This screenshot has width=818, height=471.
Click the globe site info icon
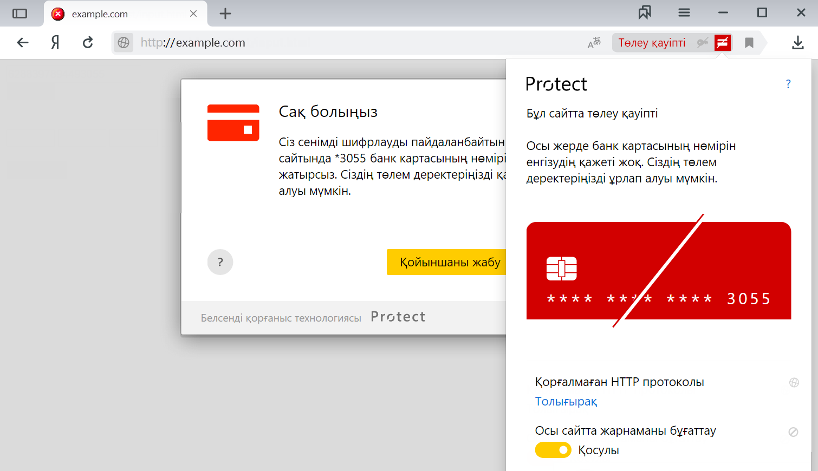coord(124,42)
